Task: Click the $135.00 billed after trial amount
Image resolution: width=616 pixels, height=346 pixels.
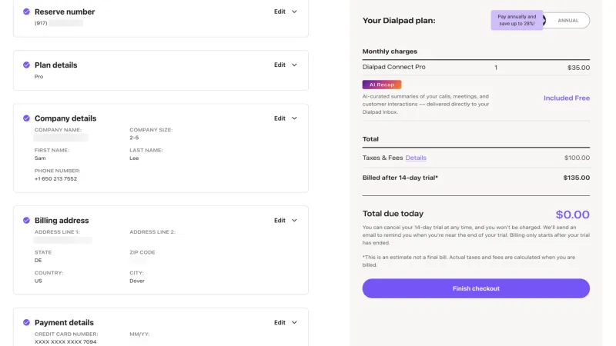Action: click(x=576, y=178)
